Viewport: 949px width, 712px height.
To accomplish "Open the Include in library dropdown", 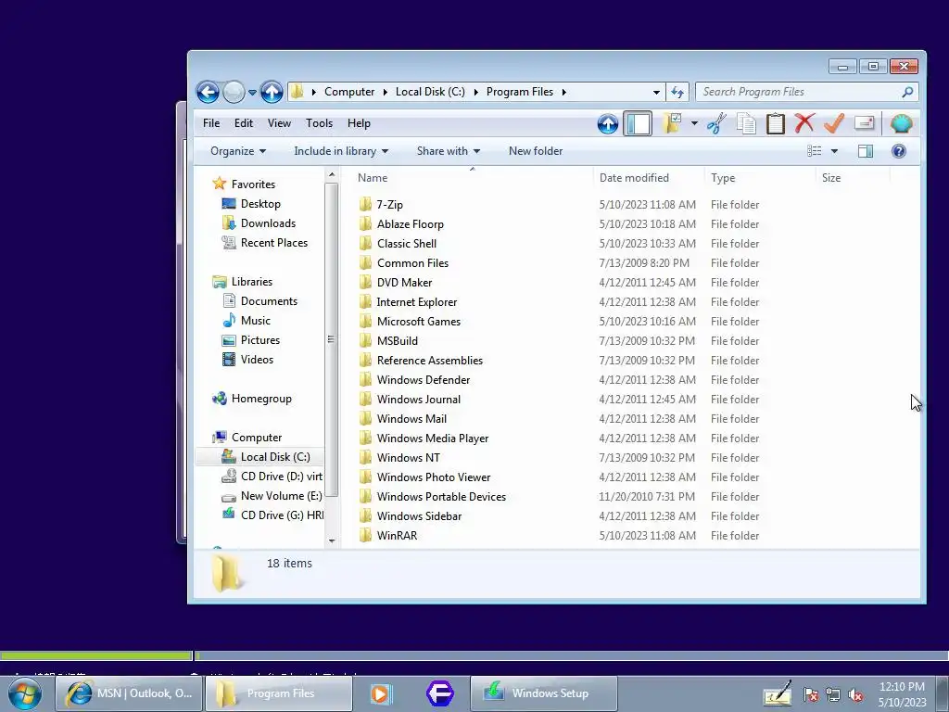I will tap(341, 151).
